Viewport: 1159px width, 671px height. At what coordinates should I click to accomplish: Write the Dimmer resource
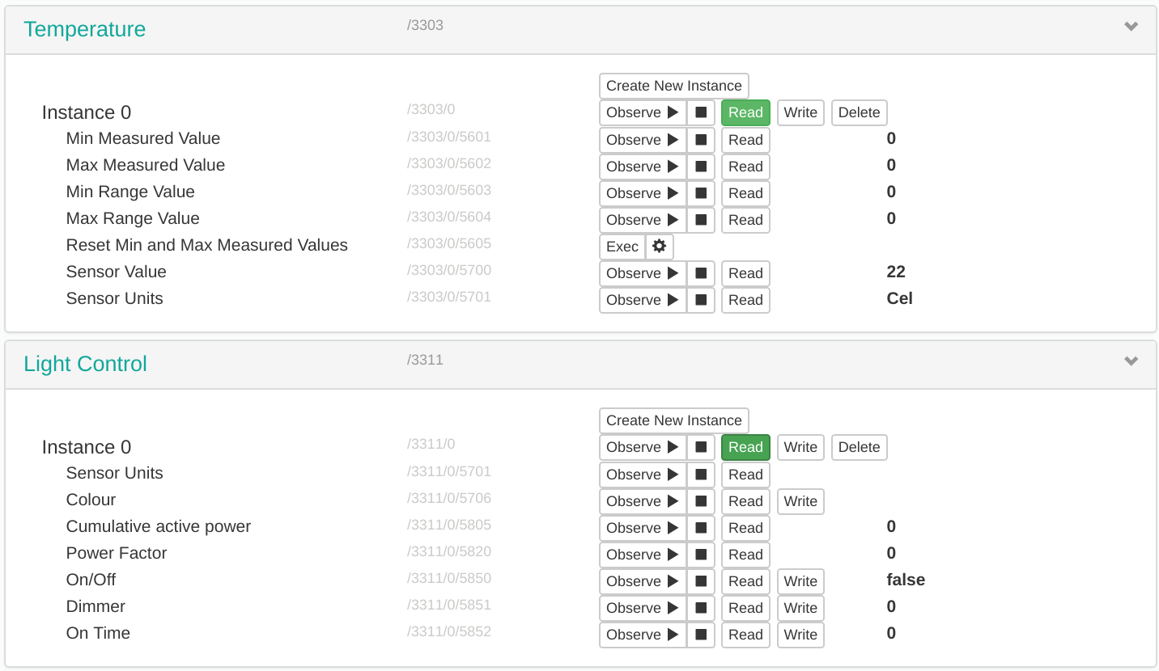(800, 608)
